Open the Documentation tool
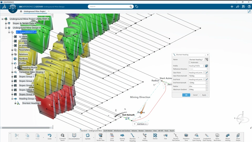 [x=74, y=136]
